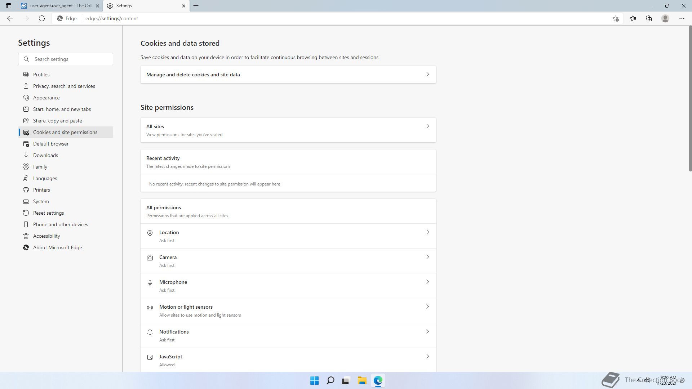This screenshot has width=692, height=389.
Task: Click the Windows Start button
Action: [314, 380]
